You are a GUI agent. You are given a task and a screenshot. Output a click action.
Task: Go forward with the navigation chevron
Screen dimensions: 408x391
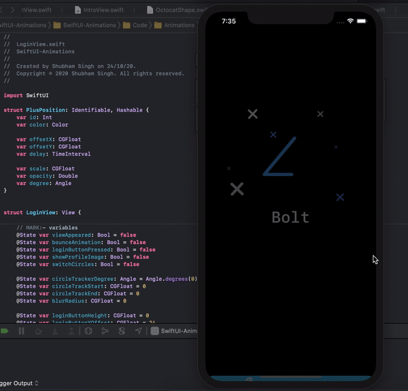[x=12, y=10]
